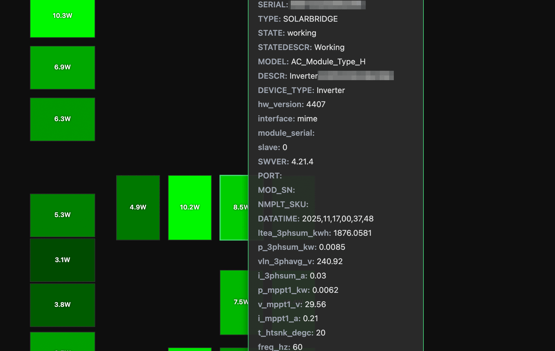Screen dimensions: 555x351
Task: Click the ltea_3phsum_kwh 1876.0581 reading
Action: tap(352, 233)
